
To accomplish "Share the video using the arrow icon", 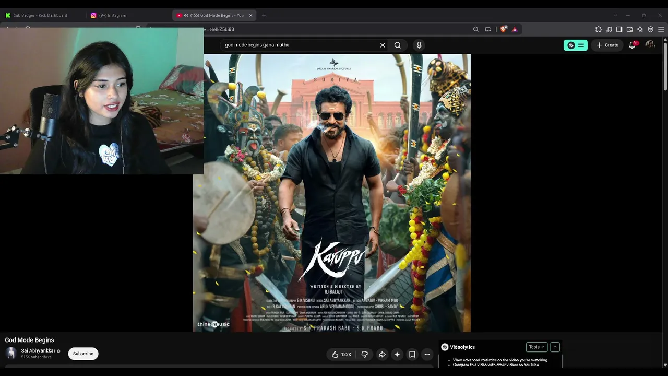I will [x=382, y=355].
